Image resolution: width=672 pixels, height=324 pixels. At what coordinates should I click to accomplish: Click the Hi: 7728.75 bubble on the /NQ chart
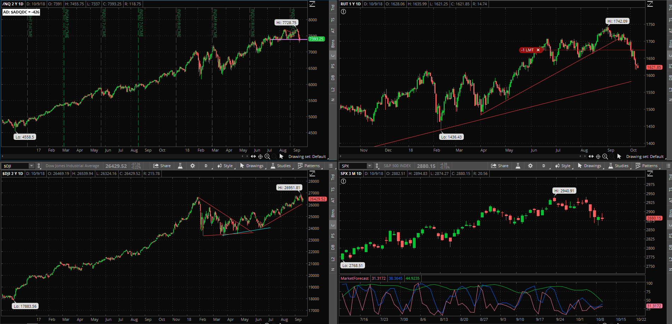tap(286, 23)
